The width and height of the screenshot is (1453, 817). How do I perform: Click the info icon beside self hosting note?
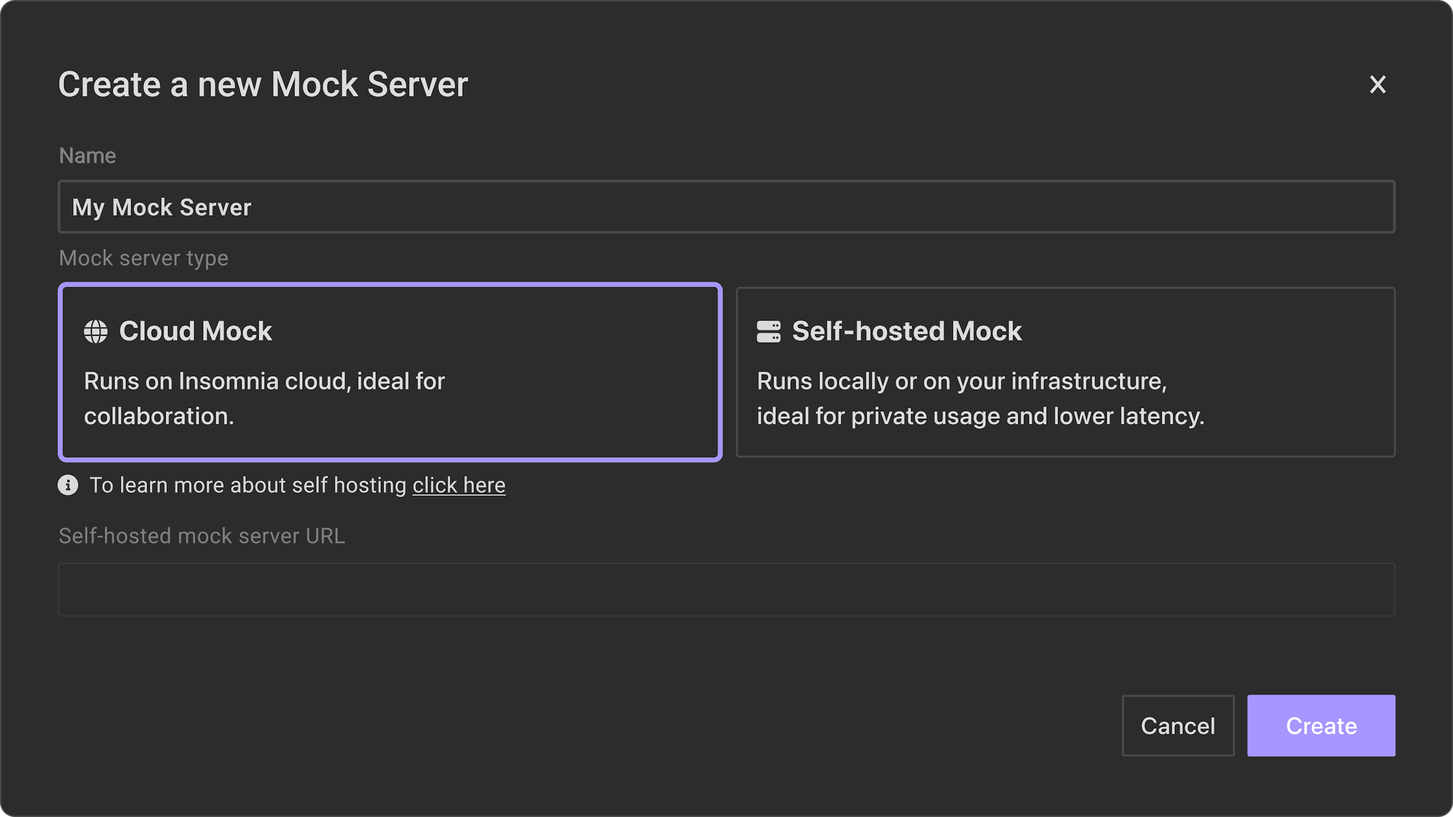click(x=68, y=485)
